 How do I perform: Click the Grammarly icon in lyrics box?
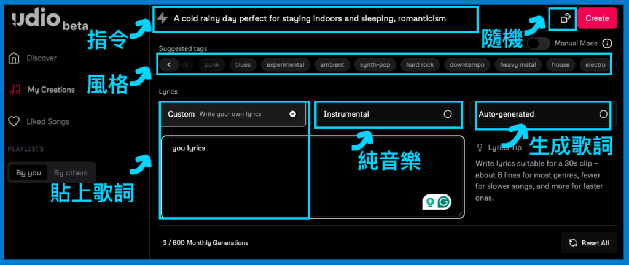[442, 202]
